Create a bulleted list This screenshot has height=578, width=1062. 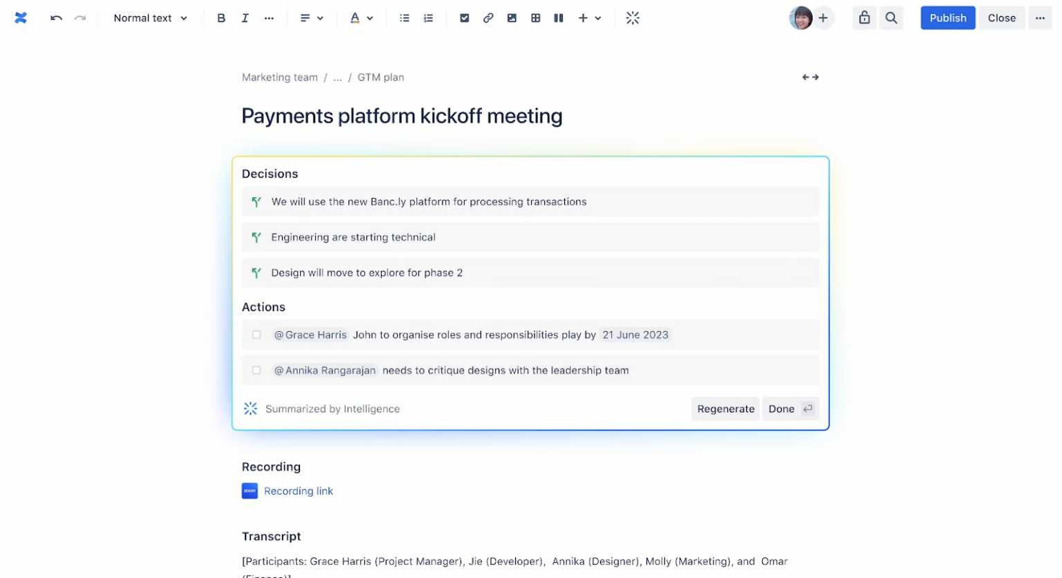click(x=404, y=18)
